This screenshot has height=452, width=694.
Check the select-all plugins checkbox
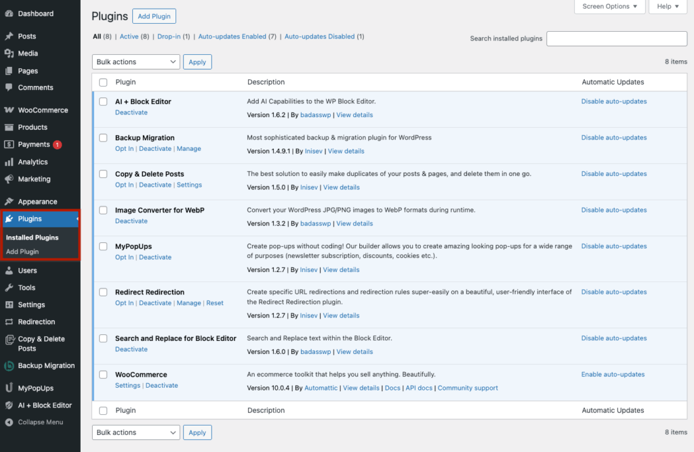[x=103, y=82]
